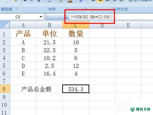153x115 pixels.
Task: Click the insert function fx icon
Action: (x=66, y=17)
